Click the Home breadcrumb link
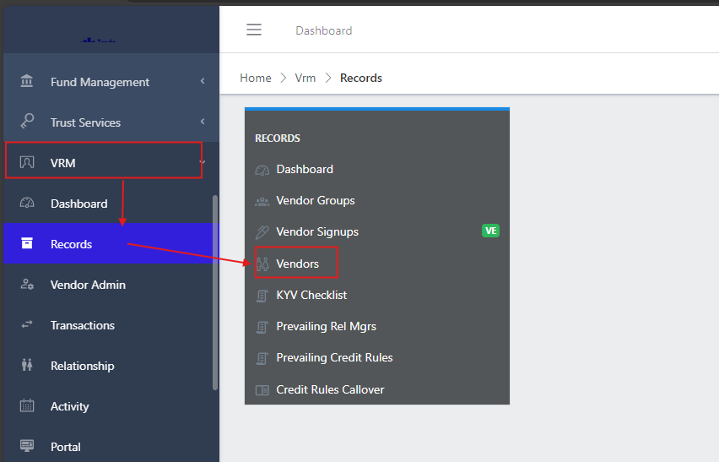Screen dimensions: 719x462 [256, 78]
